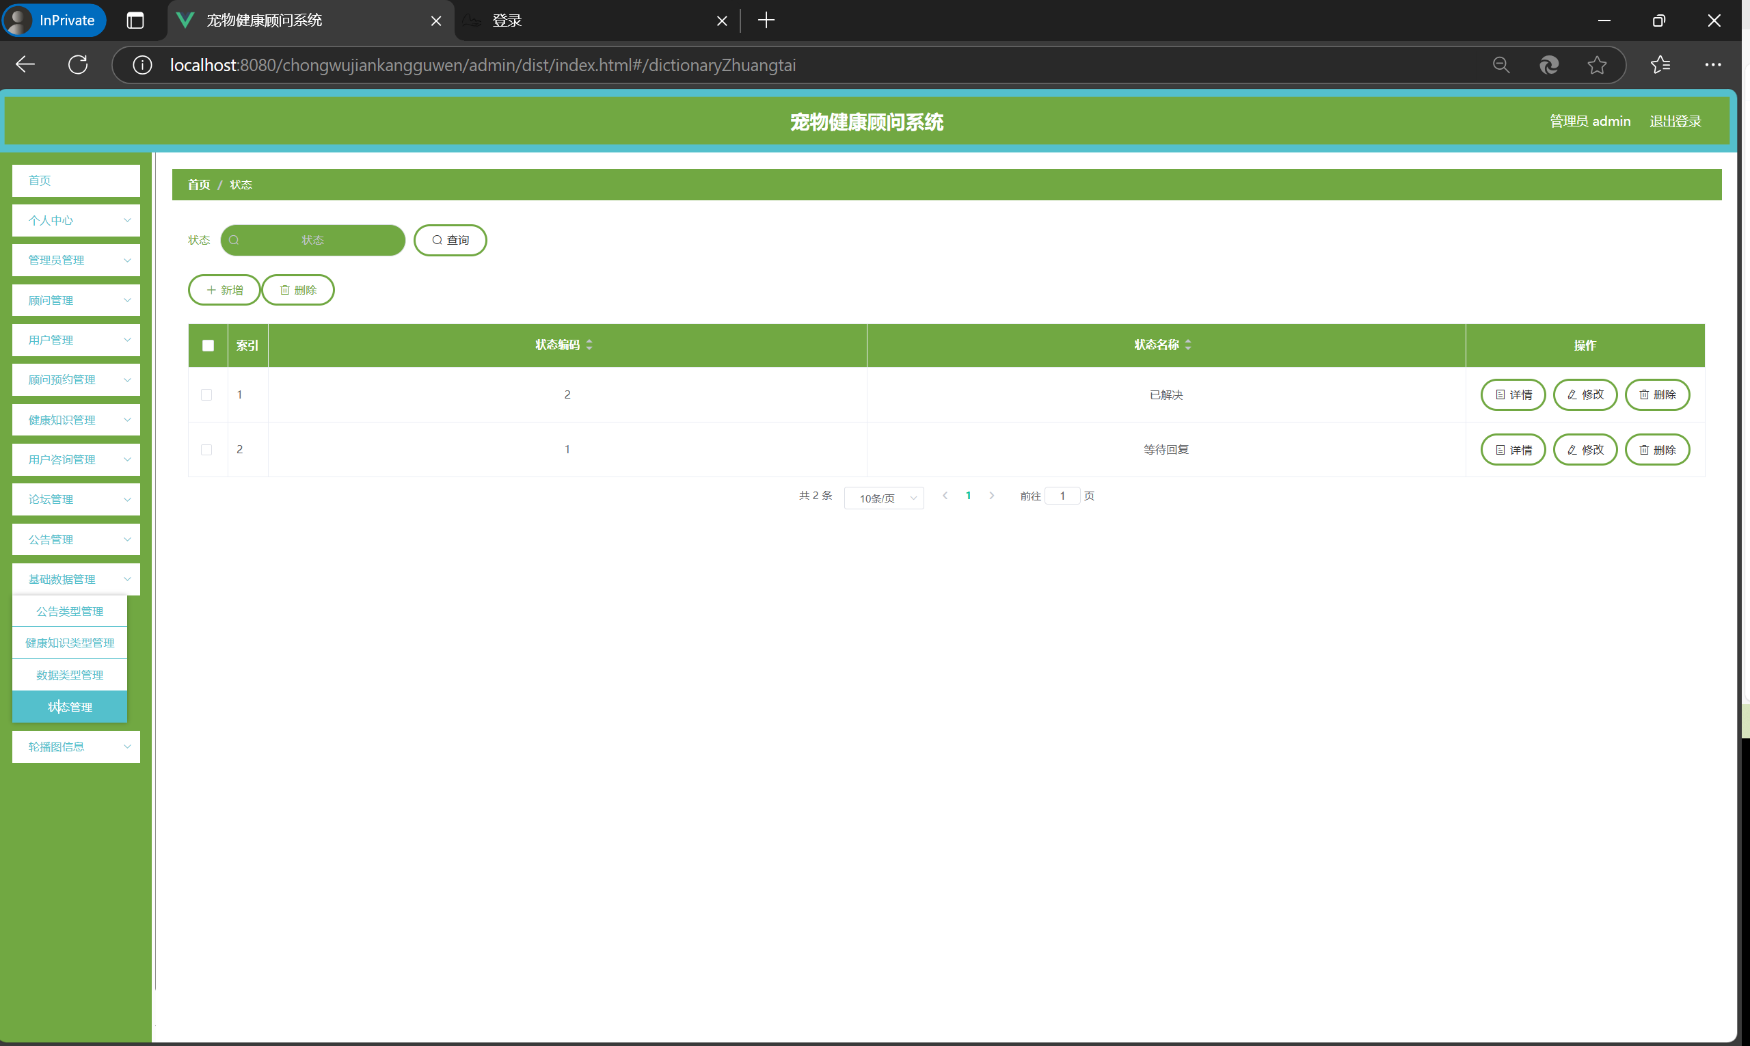Click the site information icon
This screenshot has width=1750, height=1046.
click(x=142, y=65)
